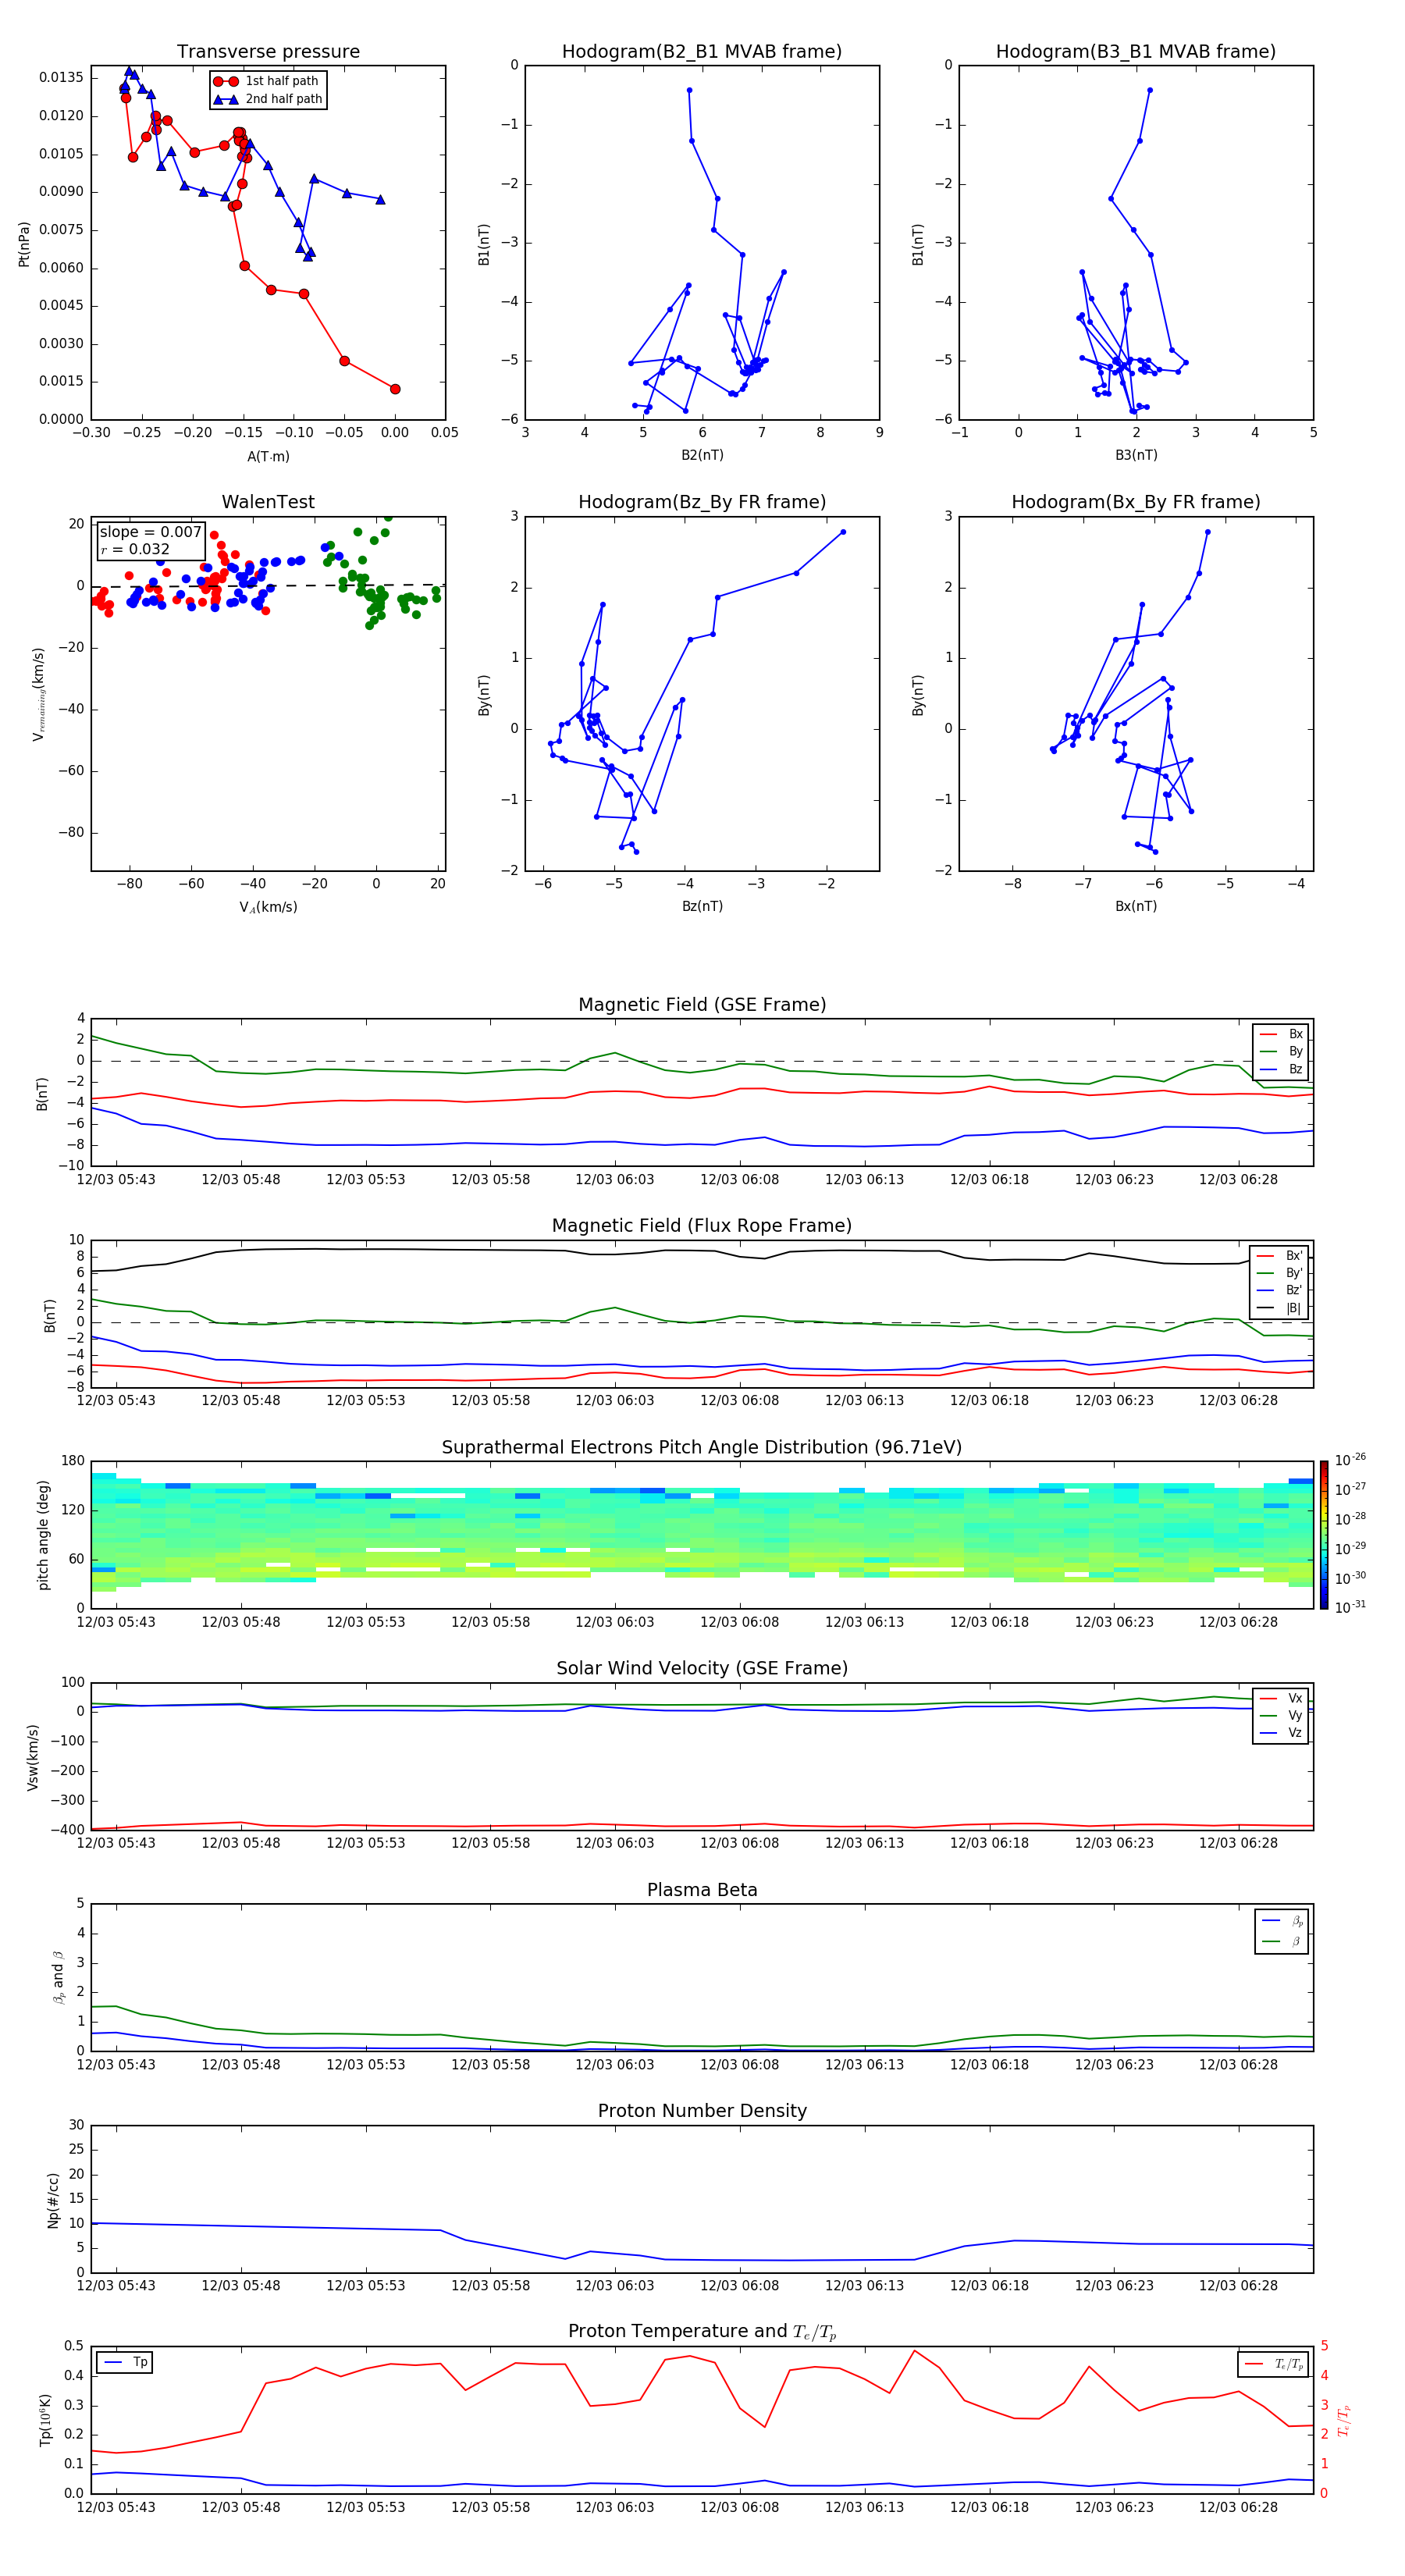This screenshot has height=2576, width=1405.
Task: Click the 'Te/Tp' legend entry in temperature plot
Action: pyautogui.click(x=1274, y=2364)
